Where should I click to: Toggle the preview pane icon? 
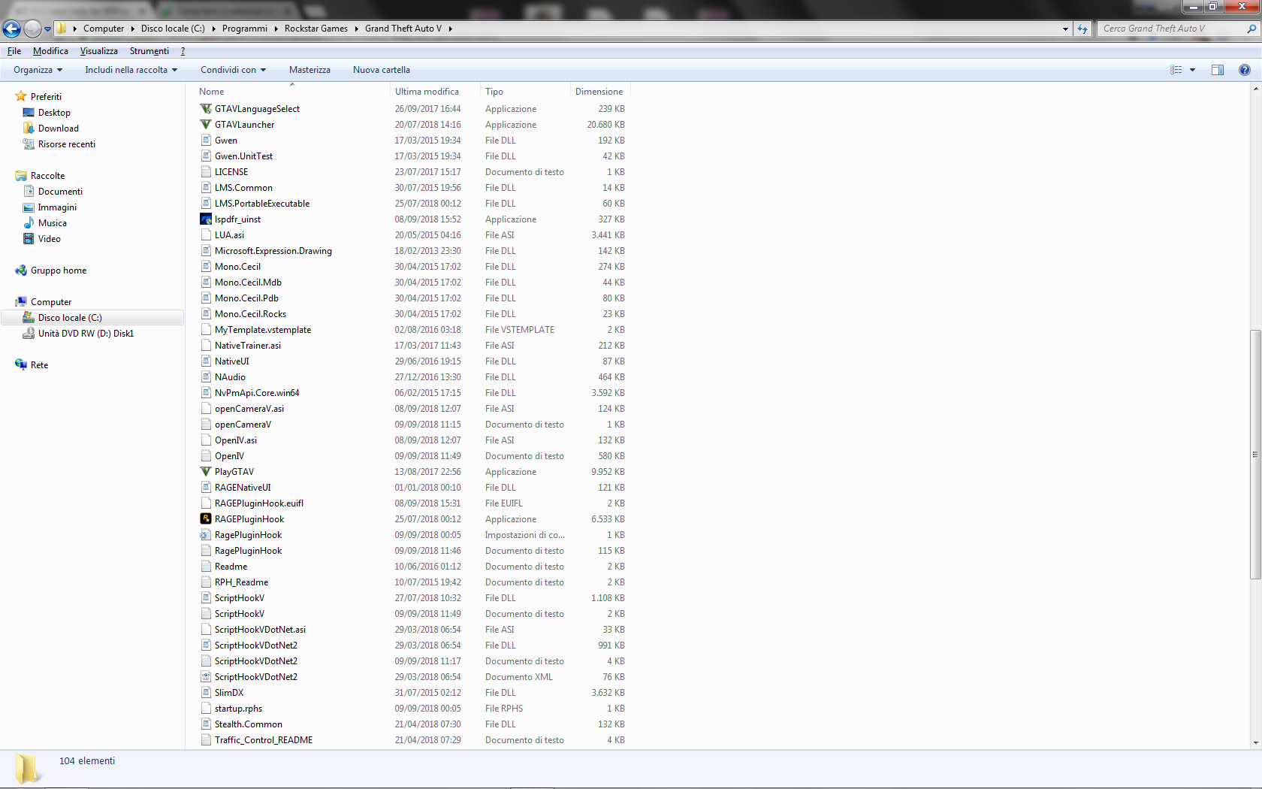1218,70
